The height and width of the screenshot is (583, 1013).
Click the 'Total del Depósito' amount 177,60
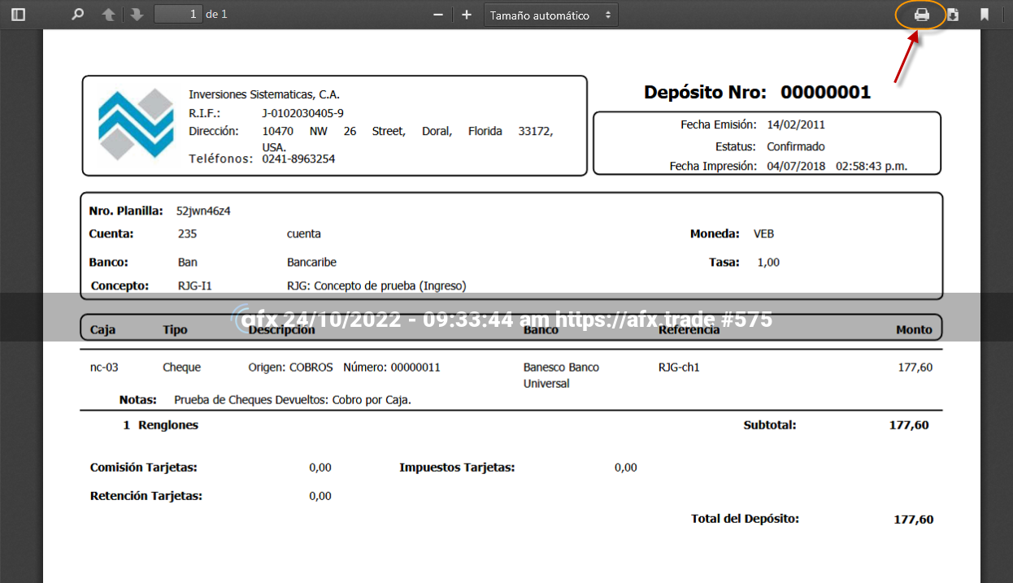(x=913, y=519)
